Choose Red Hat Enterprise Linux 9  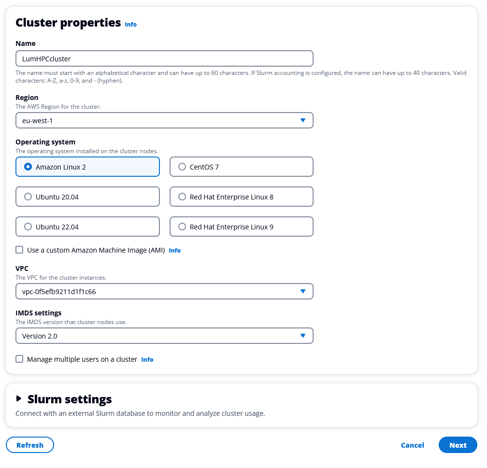point(182,227)
